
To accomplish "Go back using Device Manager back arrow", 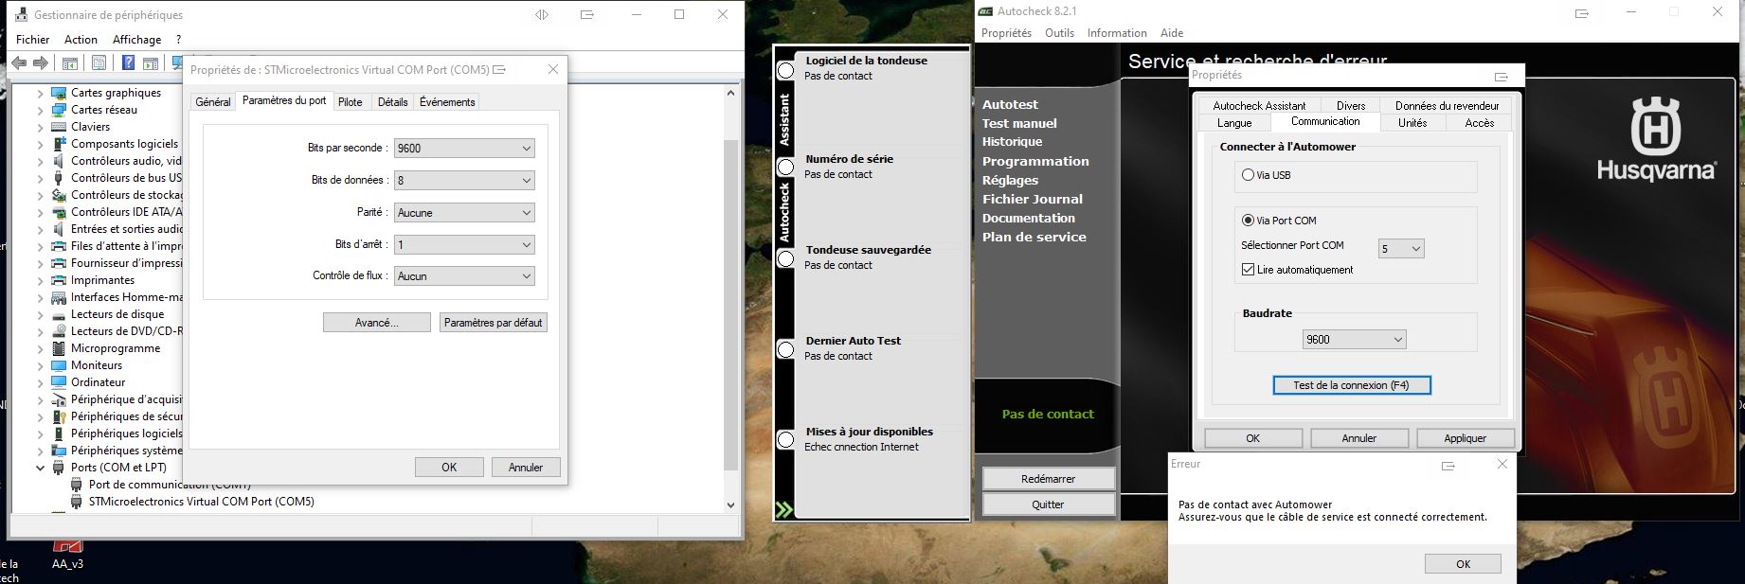I will point(19,63).
